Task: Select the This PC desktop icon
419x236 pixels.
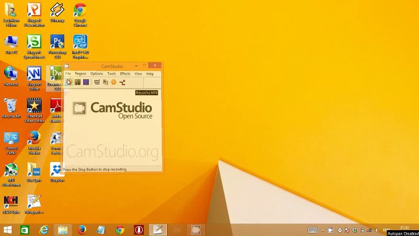Action: pyautogui.click(x=11, y=45)
